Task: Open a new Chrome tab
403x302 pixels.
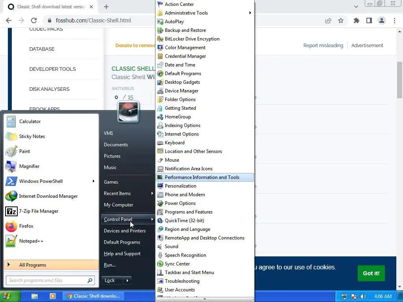Action: click(106, 7)
